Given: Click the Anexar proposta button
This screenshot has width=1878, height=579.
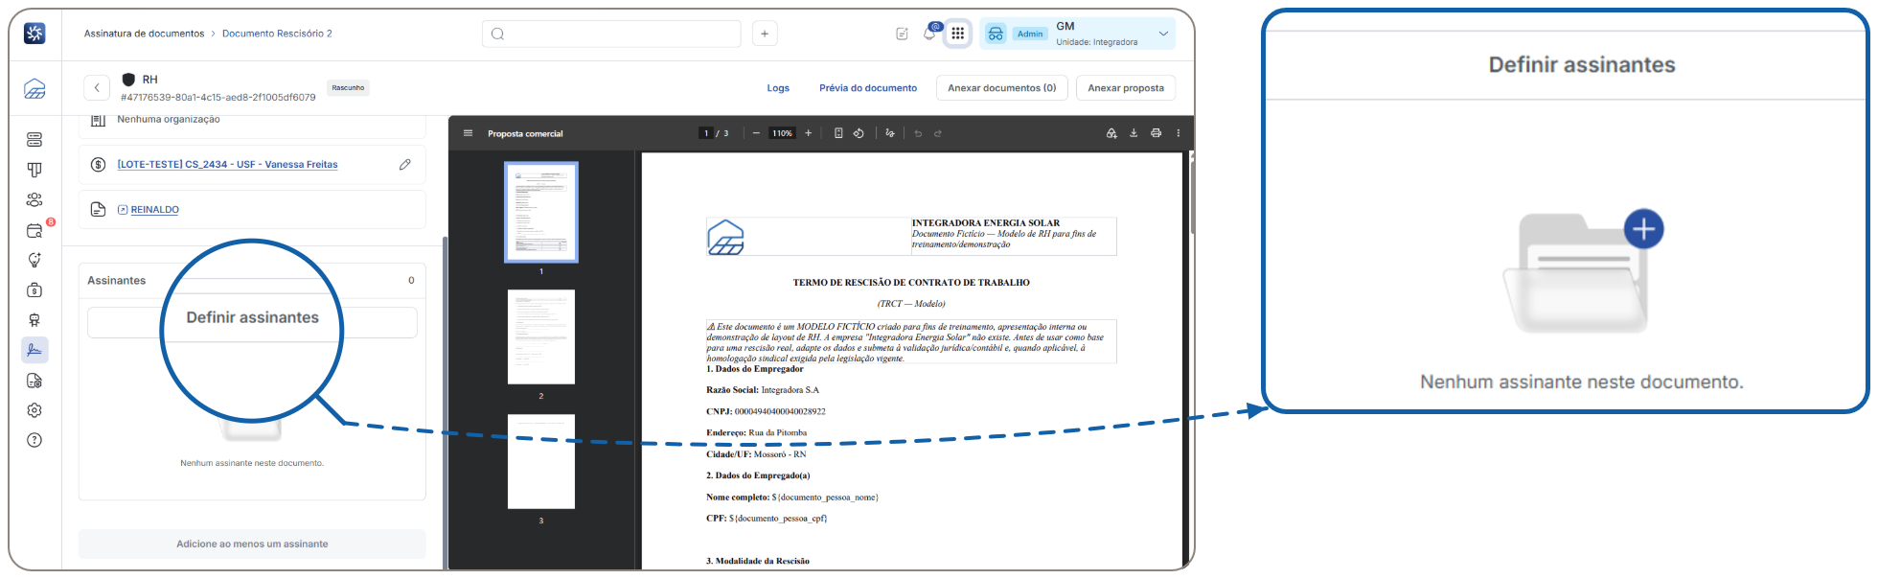Looking at the screenshot, I should coord(1126,88).
